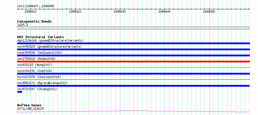Click ruler tick label 1998410
Screen dimensions: 258x115
coord(30,12)
